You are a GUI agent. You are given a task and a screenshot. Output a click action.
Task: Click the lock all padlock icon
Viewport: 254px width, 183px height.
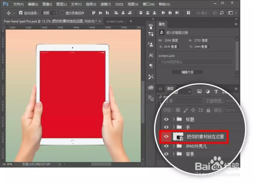click(208, 111)
